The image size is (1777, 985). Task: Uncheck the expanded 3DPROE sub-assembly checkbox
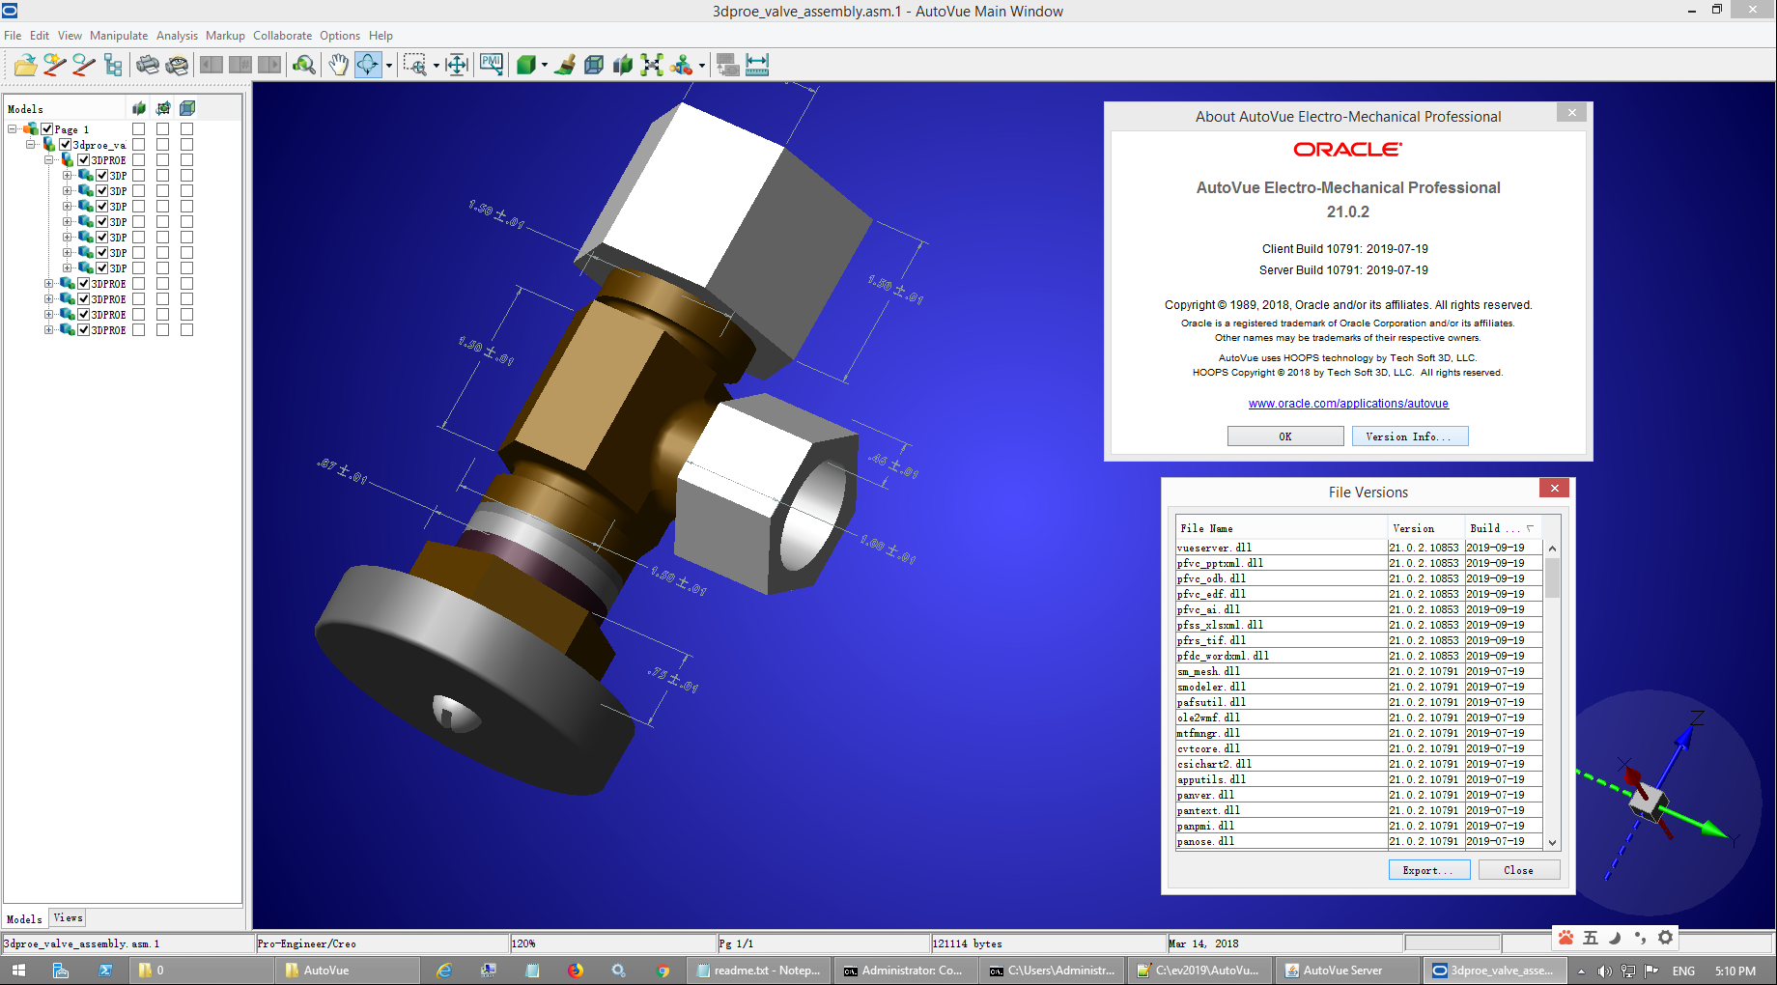pos(84,159)
